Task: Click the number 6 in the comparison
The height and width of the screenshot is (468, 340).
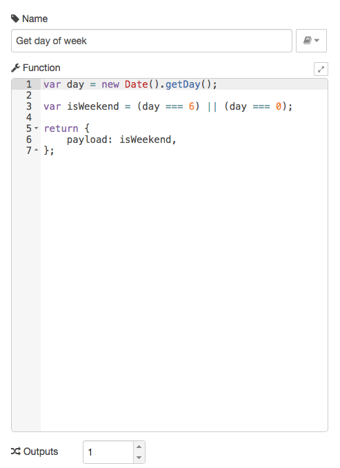Action: pyautogui.click(x=192, y=106)
